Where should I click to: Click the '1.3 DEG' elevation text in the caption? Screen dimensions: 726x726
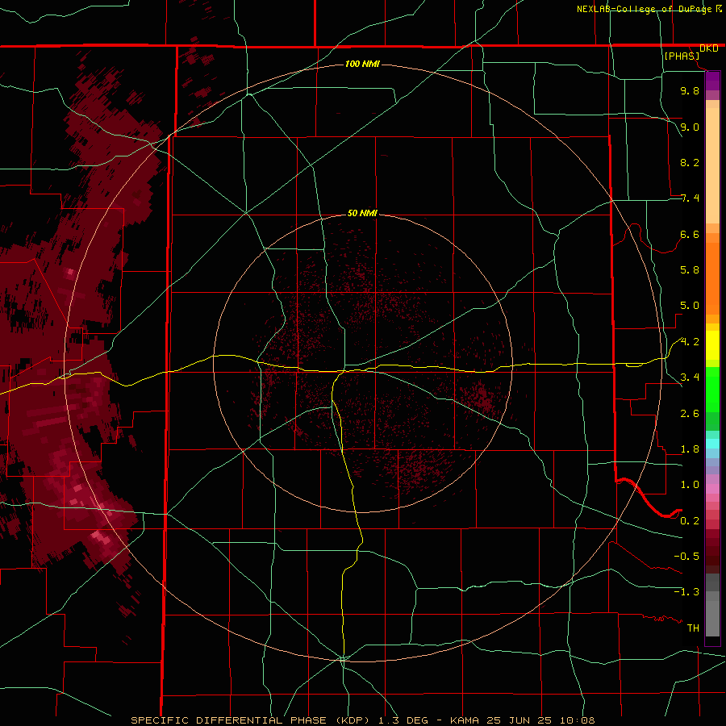403,720
